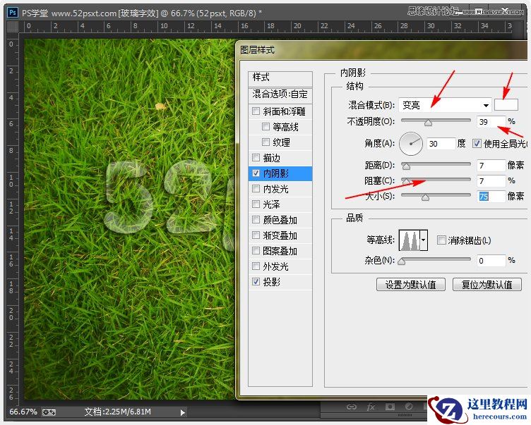The image size is (531, 425).
Task: Enable the 描边 checkbox
Action: pyautogui.click(x=256, y=158)
